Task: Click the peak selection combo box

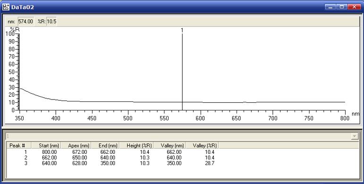Action: pos(182,136)
